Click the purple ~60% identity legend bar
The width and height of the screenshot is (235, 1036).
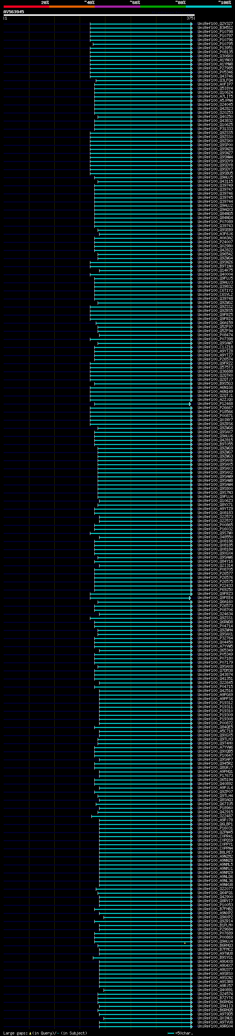(x=118, y=7)
